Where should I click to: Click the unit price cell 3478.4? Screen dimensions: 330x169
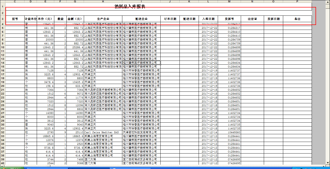pos(46,82)
